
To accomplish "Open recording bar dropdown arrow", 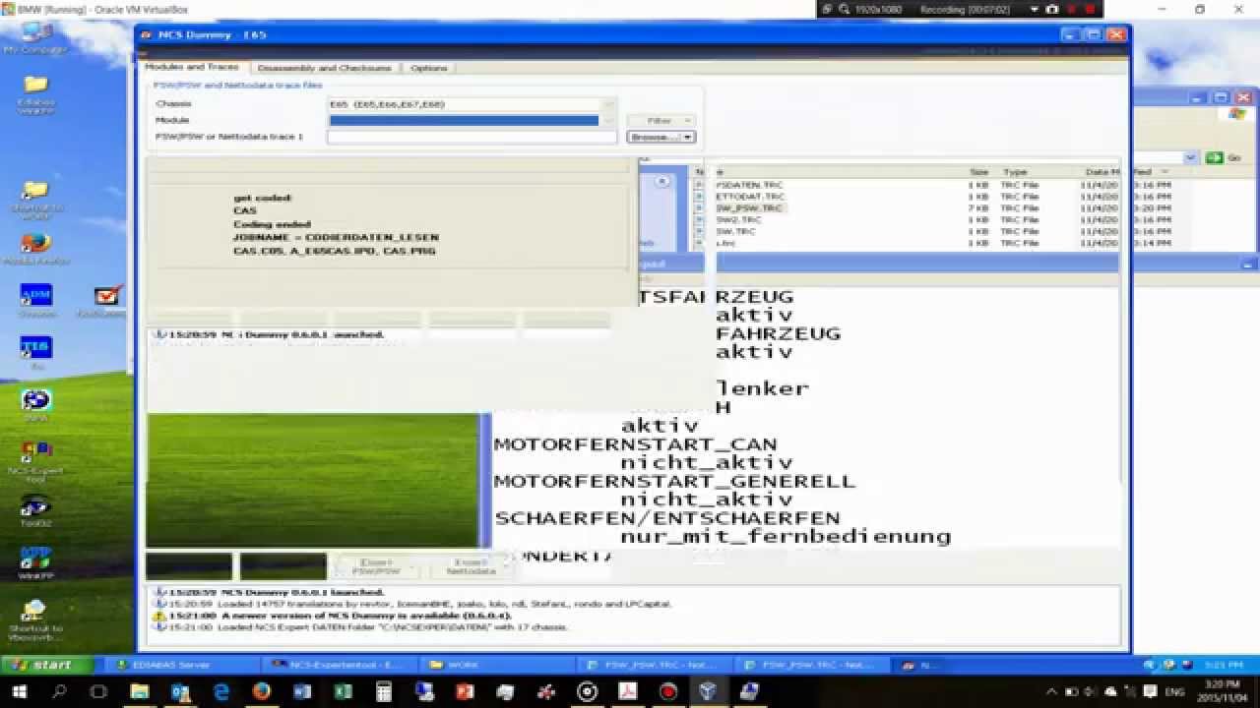I will click(1034, 9).
